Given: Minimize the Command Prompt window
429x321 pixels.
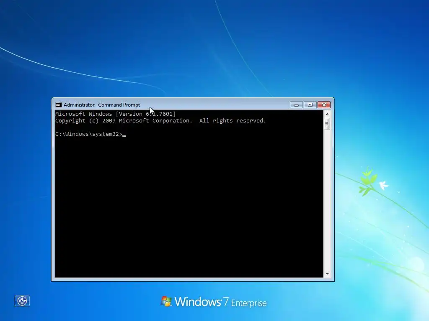Looking at the screenshot, I should pyautogui.click(x=296, y=105).
